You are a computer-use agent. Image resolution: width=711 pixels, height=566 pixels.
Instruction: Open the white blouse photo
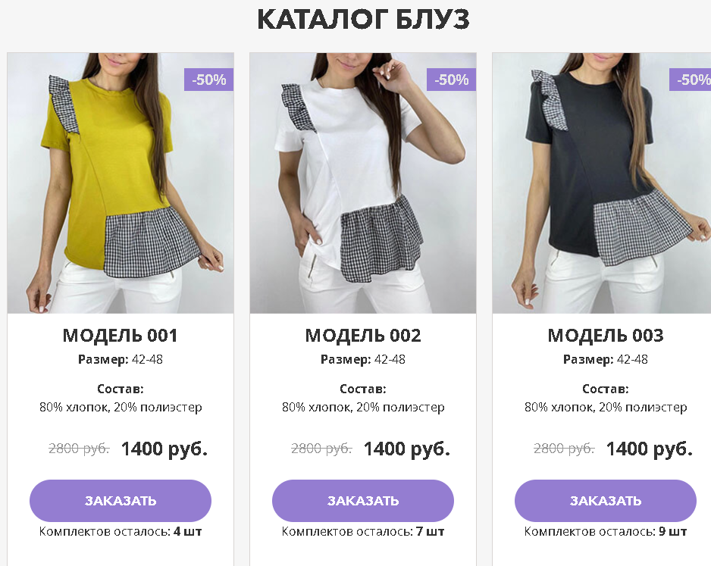(363, 183)
